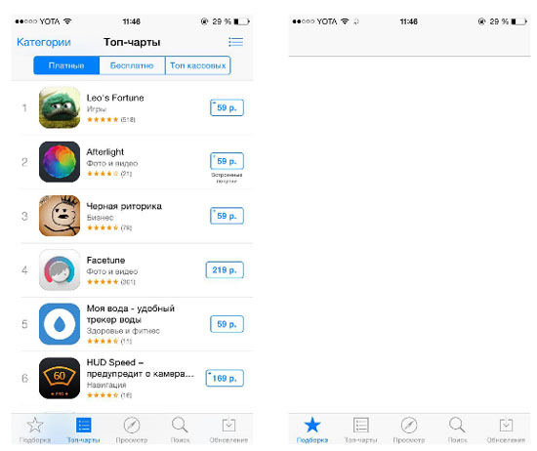
Task: Open the list view icon beside Топ-чарты
Action: tap(235, 42)
